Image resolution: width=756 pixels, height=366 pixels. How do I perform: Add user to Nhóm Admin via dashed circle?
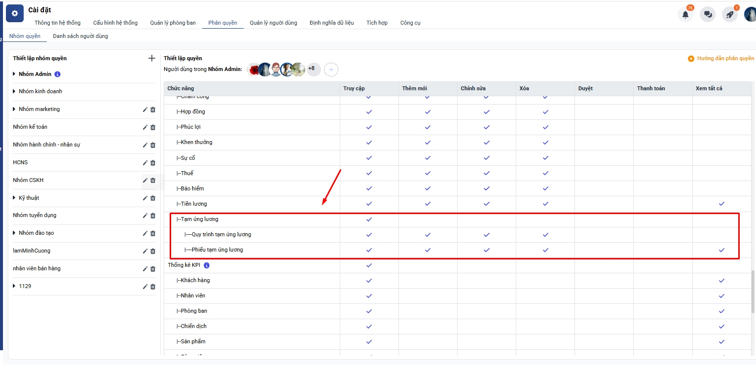[331, 70]
